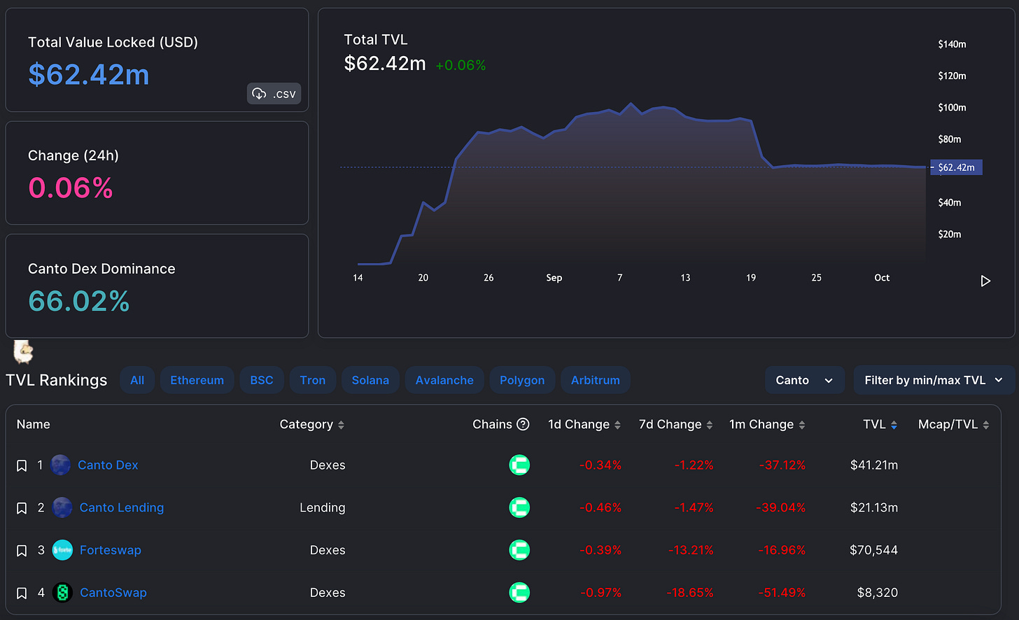This screenshot has height=620, width=1019.
Task: Click the Lending category cell
Action: 323,507
